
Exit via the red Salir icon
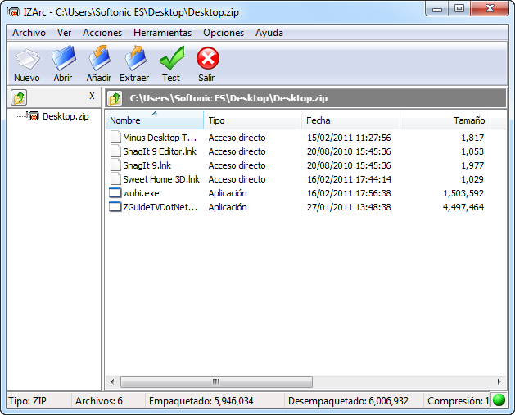pos(208,58)
